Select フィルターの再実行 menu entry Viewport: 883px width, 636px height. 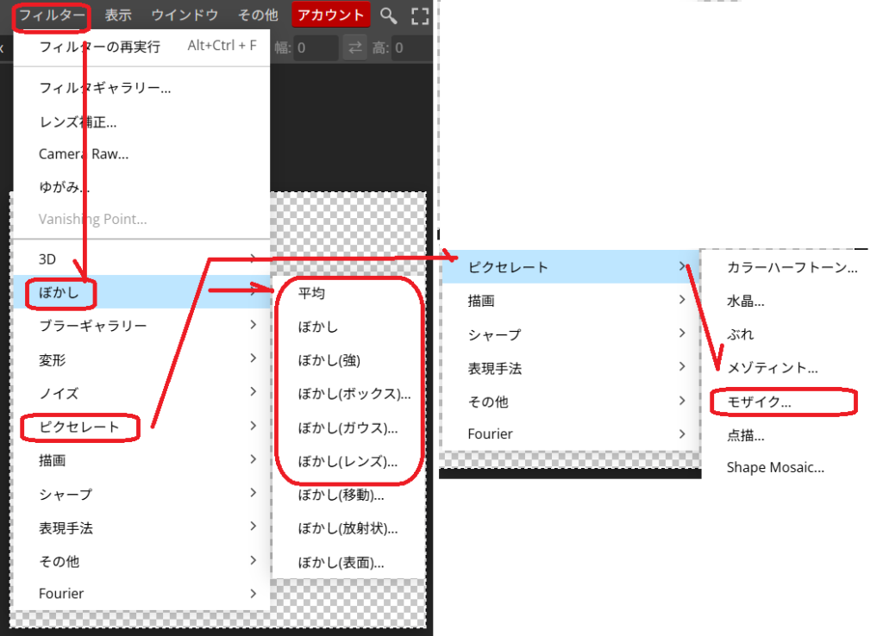[x=141, y=47]
